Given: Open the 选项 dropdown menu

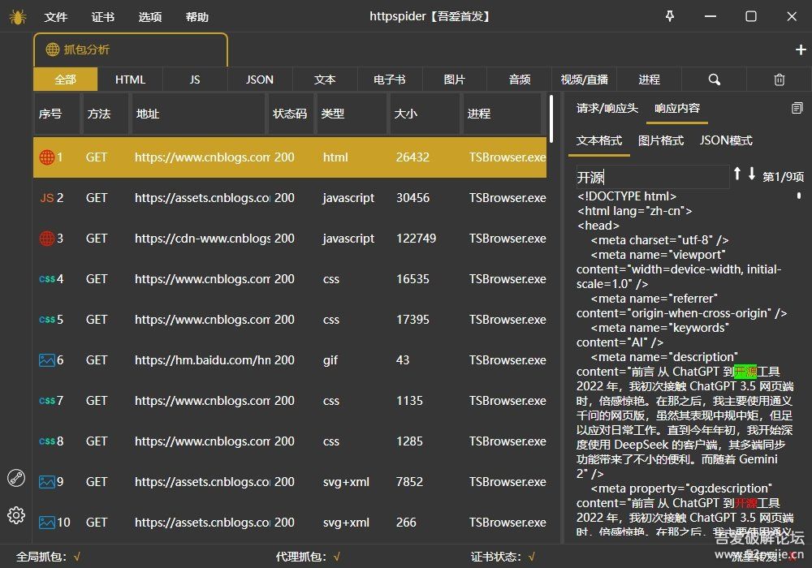Looking at the screenshot, I should (150, 17).
